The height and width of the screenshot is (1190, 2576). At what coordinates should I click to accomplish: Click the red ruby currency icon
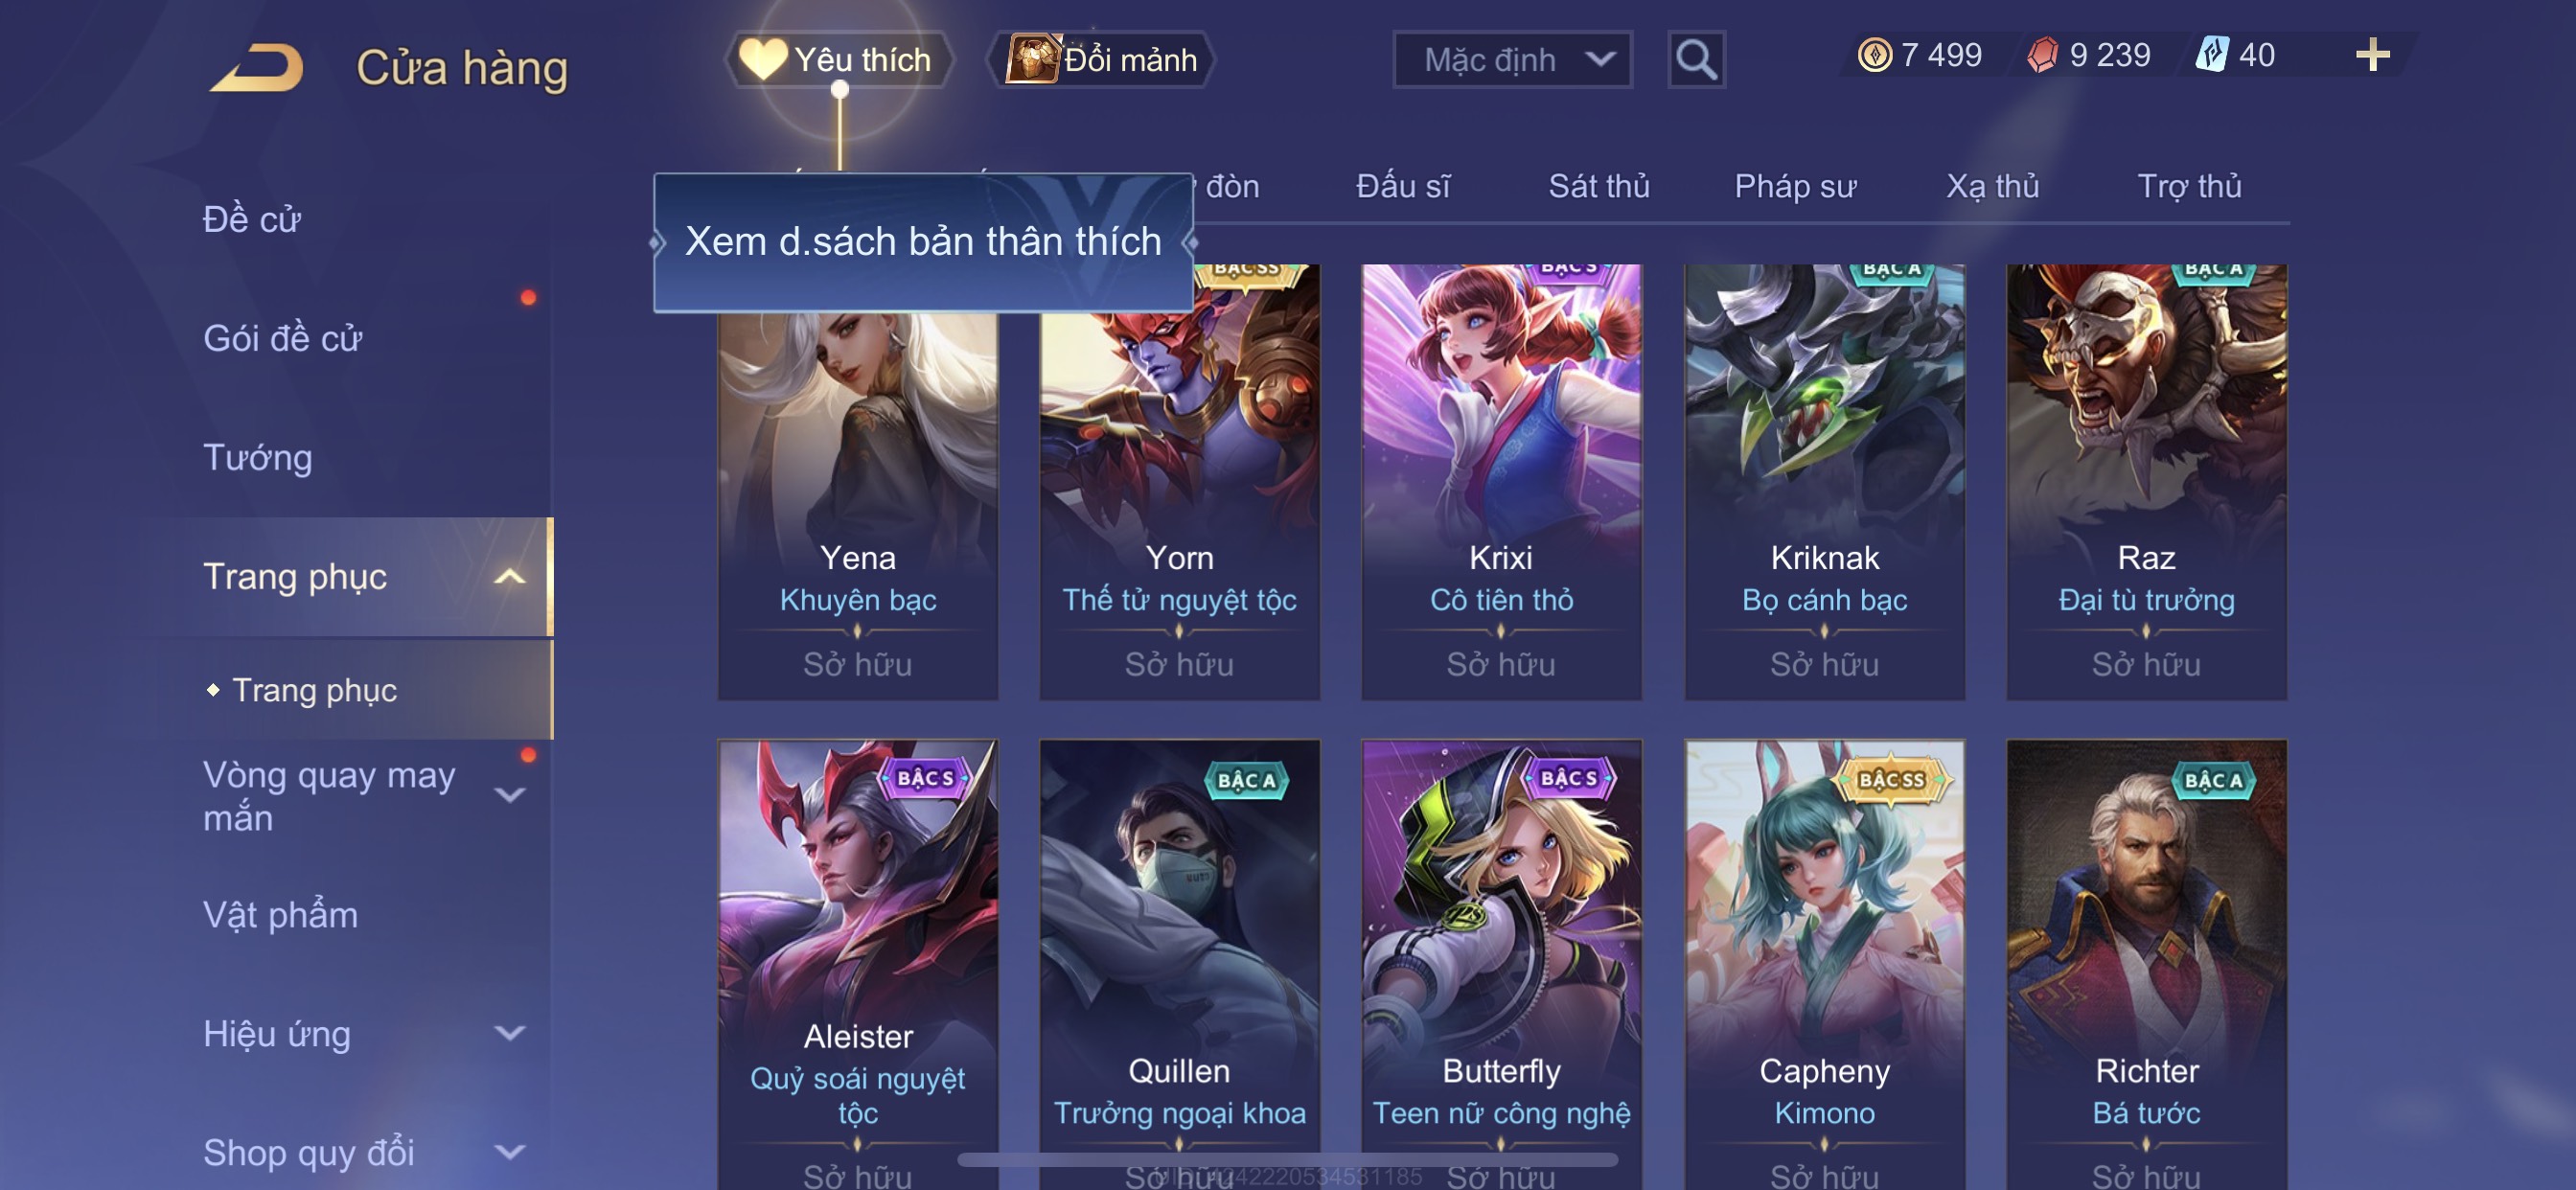2042,55
